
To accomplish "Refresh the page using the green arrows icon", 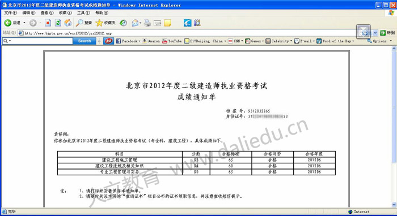I will pos(58,23).
